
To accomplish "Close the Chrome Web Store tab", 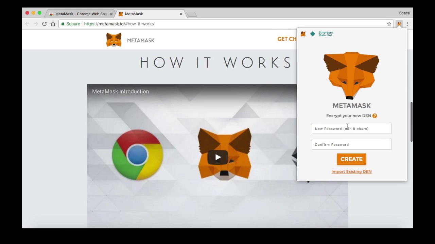I will coord(111,14).
